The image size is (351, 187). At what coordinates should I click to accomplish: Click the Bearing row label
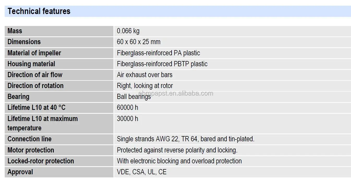point(18,97)
